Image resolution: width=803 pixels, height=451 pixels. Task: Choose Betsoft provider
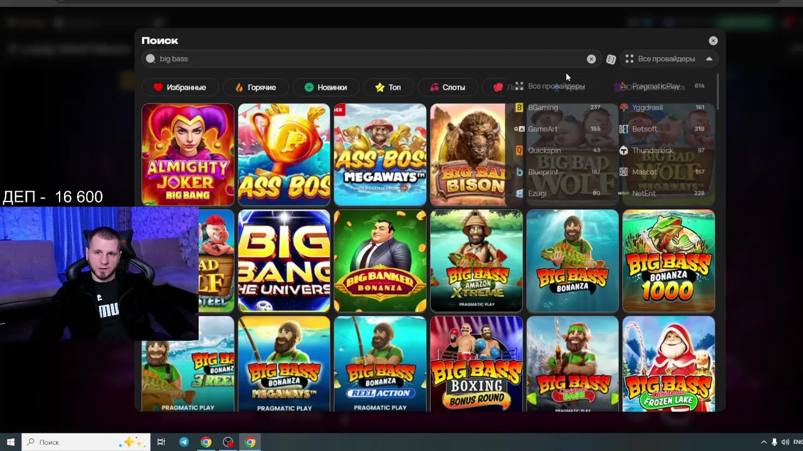pyautogui.click(x=663, y=129)
